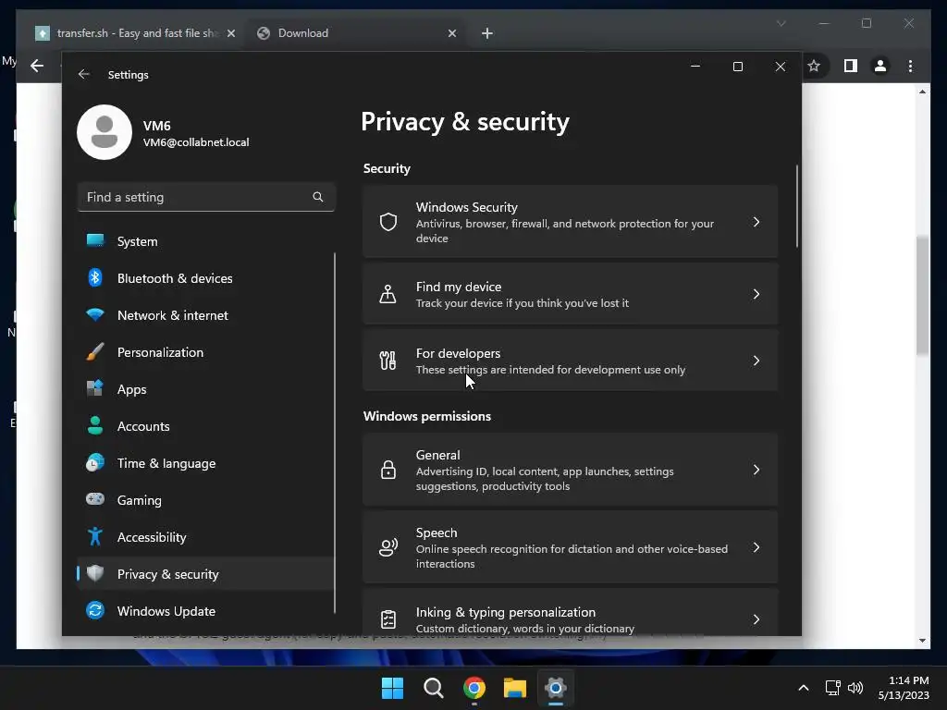Click the shield icon on Windows Security card
The width and height of the screenshot is (947, 710).
[388, 222]
